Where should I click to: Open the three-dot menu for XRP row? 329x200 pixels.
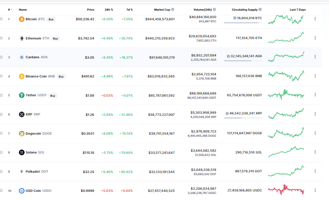[x=315, y=114]
